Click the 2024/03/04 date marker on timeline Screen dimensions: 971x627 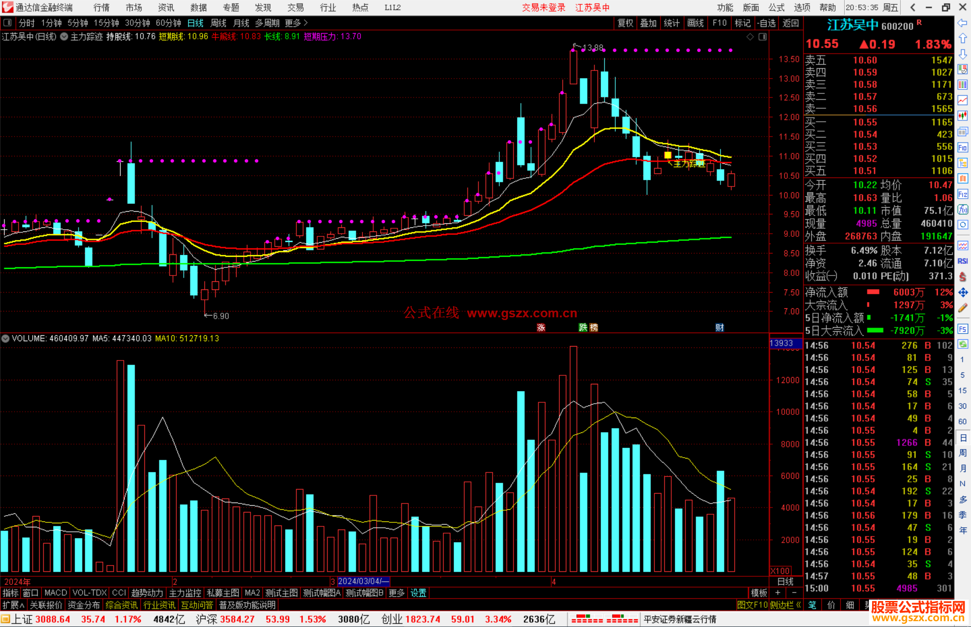pyautogui.click(x=363, y=581)
